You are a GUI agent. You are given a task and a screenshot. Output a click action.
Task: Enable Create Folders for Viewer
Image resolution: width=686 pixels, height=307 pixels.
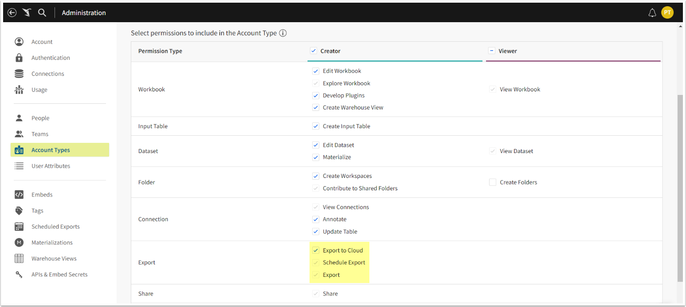[493, 182]
